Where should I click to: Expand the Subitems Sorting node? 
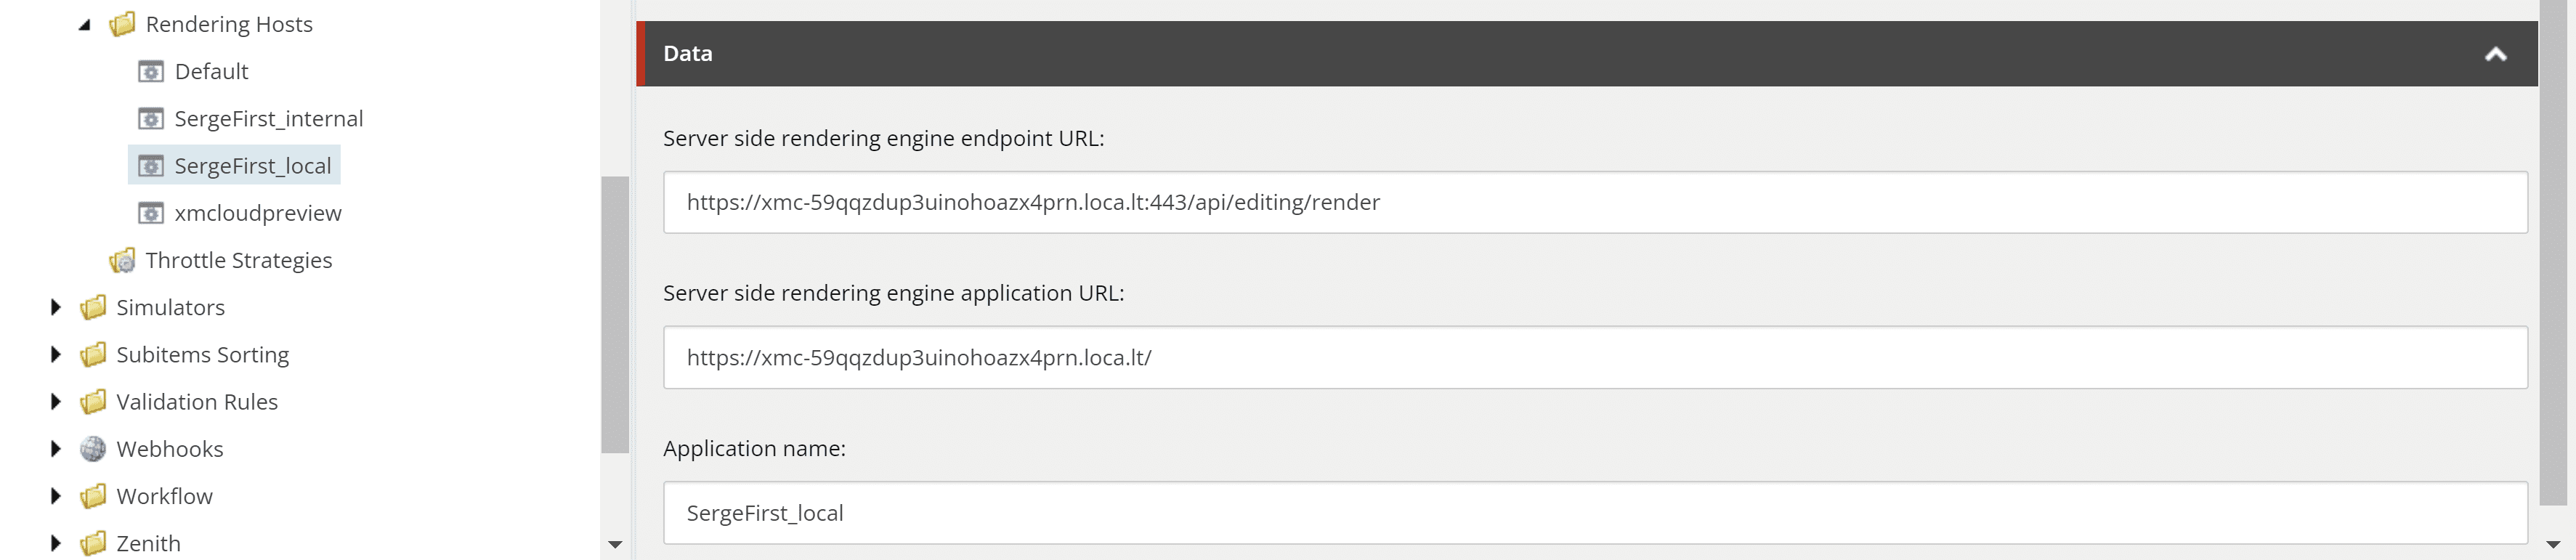pos(56,354)
